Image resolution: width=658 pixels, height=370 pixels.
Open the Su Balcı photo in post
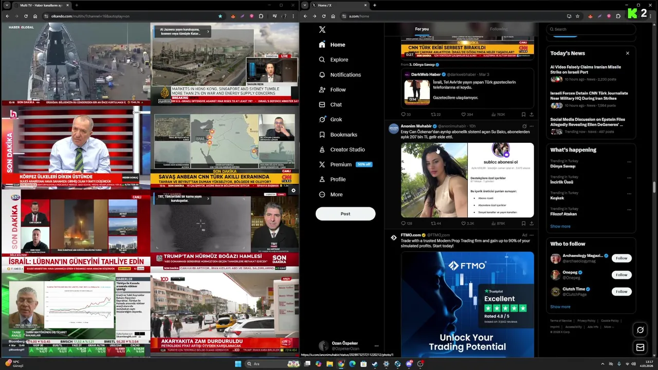coord(434,180)
